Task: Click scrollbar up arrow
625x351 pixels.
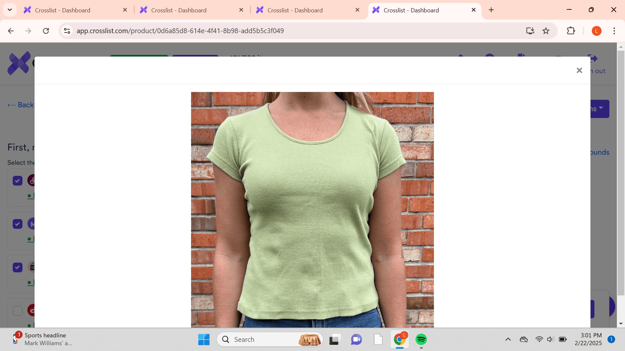Action: click(621, 47)
